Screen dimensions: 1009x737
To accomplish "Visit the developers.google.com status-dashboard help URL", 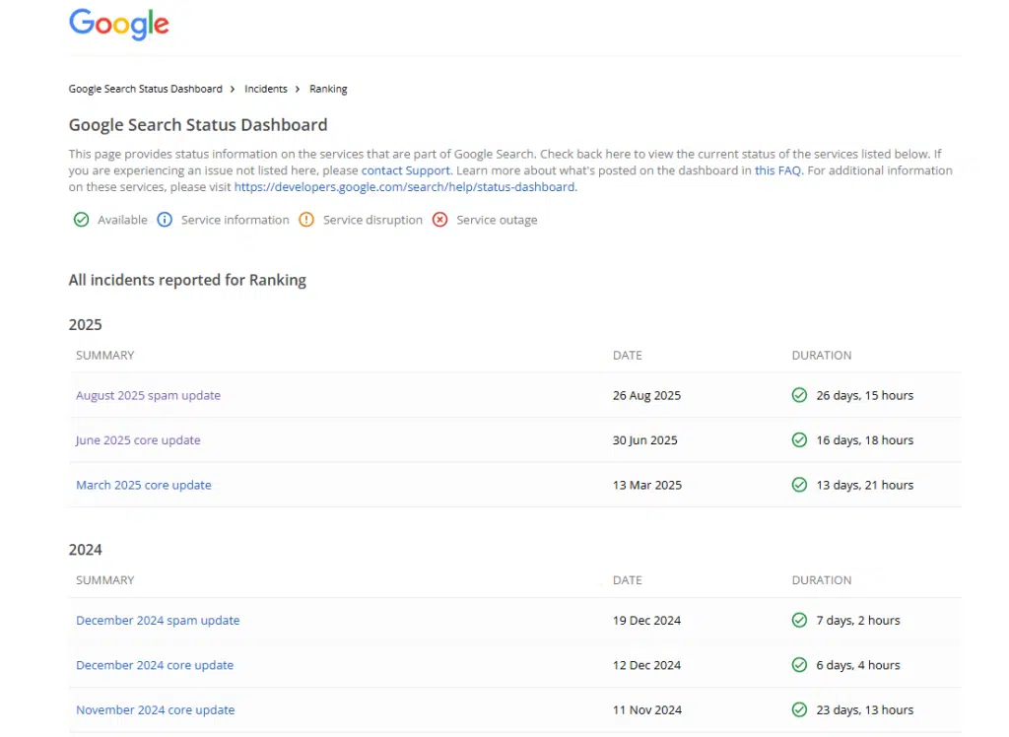I will [404, 187].
